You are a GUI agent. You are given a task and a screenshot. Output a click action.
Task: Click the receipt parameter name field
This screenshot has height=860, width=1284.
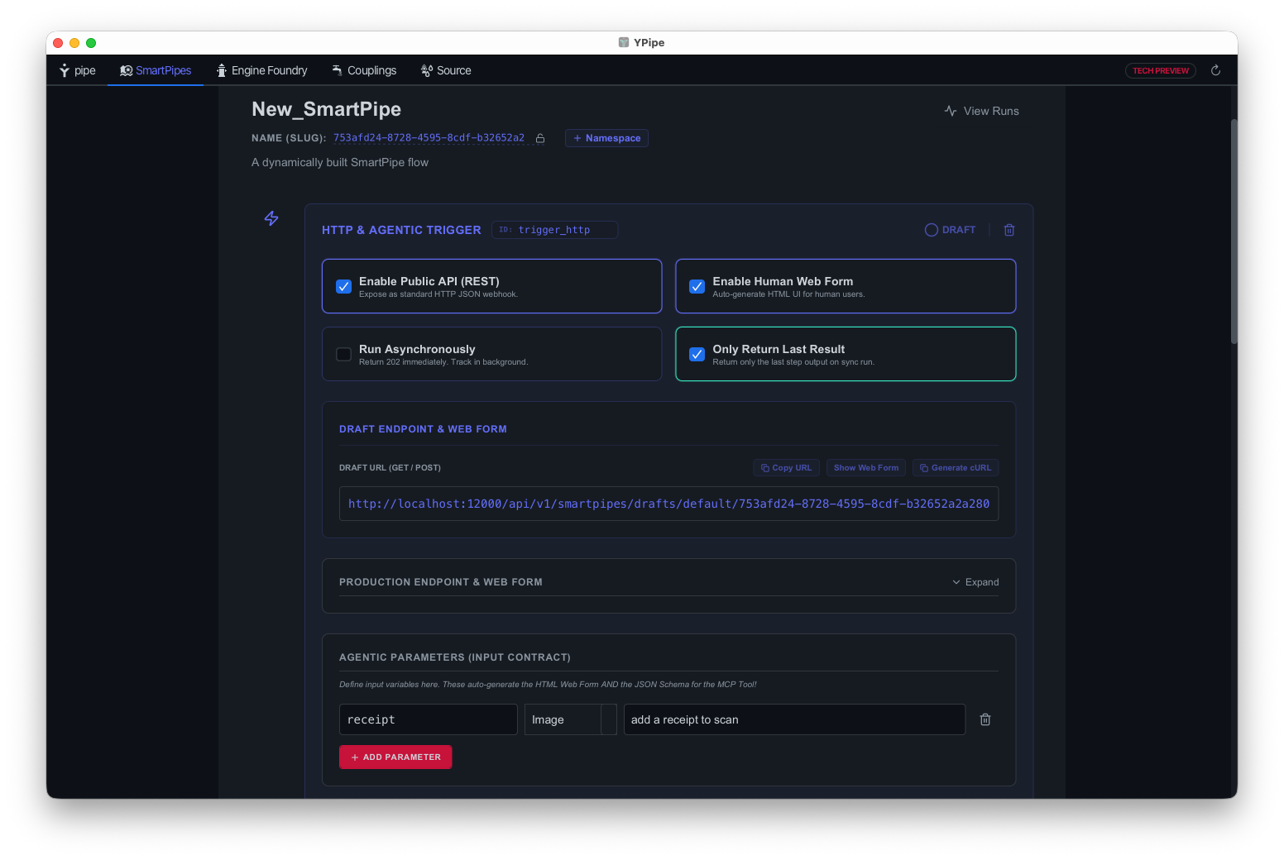point(429,719)
